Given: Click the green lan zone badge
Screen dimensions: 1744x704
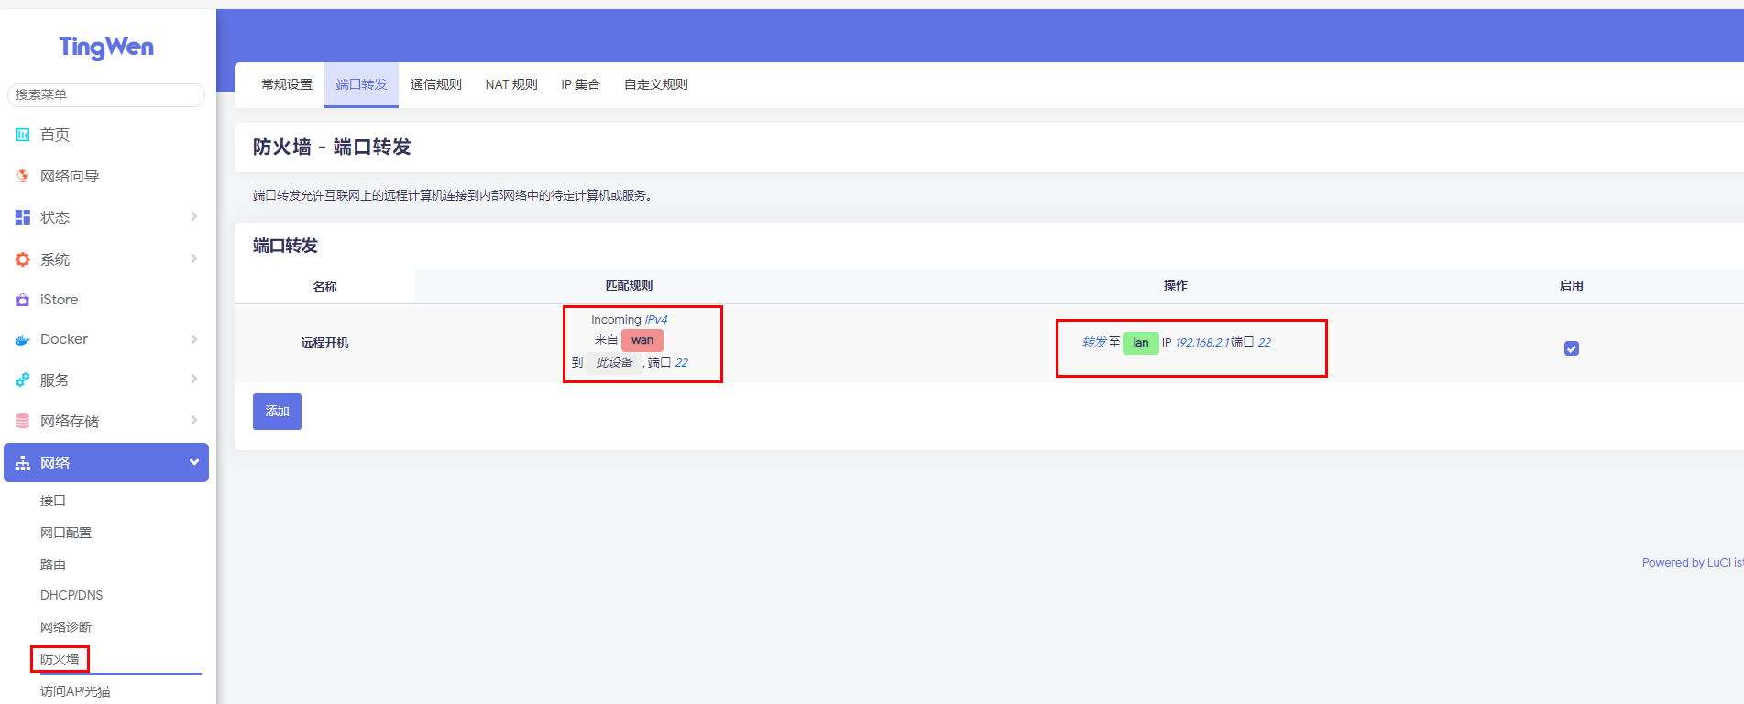Looking at the screenshot, I should pyautogui.click(x=1141, y=343).
